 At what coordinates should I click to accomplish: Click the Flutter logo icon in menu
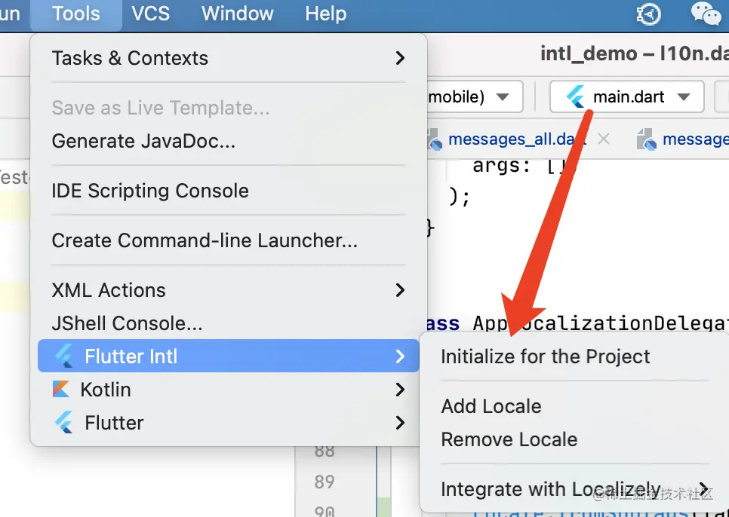pos(63,422)
